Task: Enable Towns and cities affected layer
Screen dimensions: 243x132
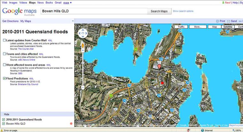Action: click(4, 54)
